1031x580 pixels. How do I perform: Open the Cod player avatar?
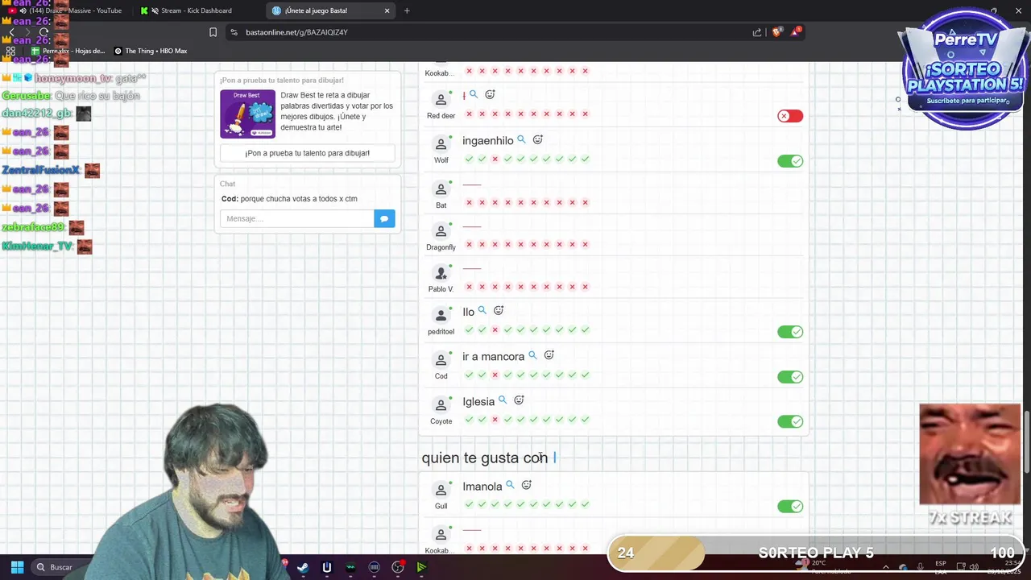tap(441, 360)
